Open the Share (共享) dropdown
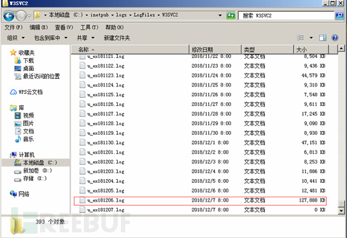The image size is (347, 238). coord(86,38)
